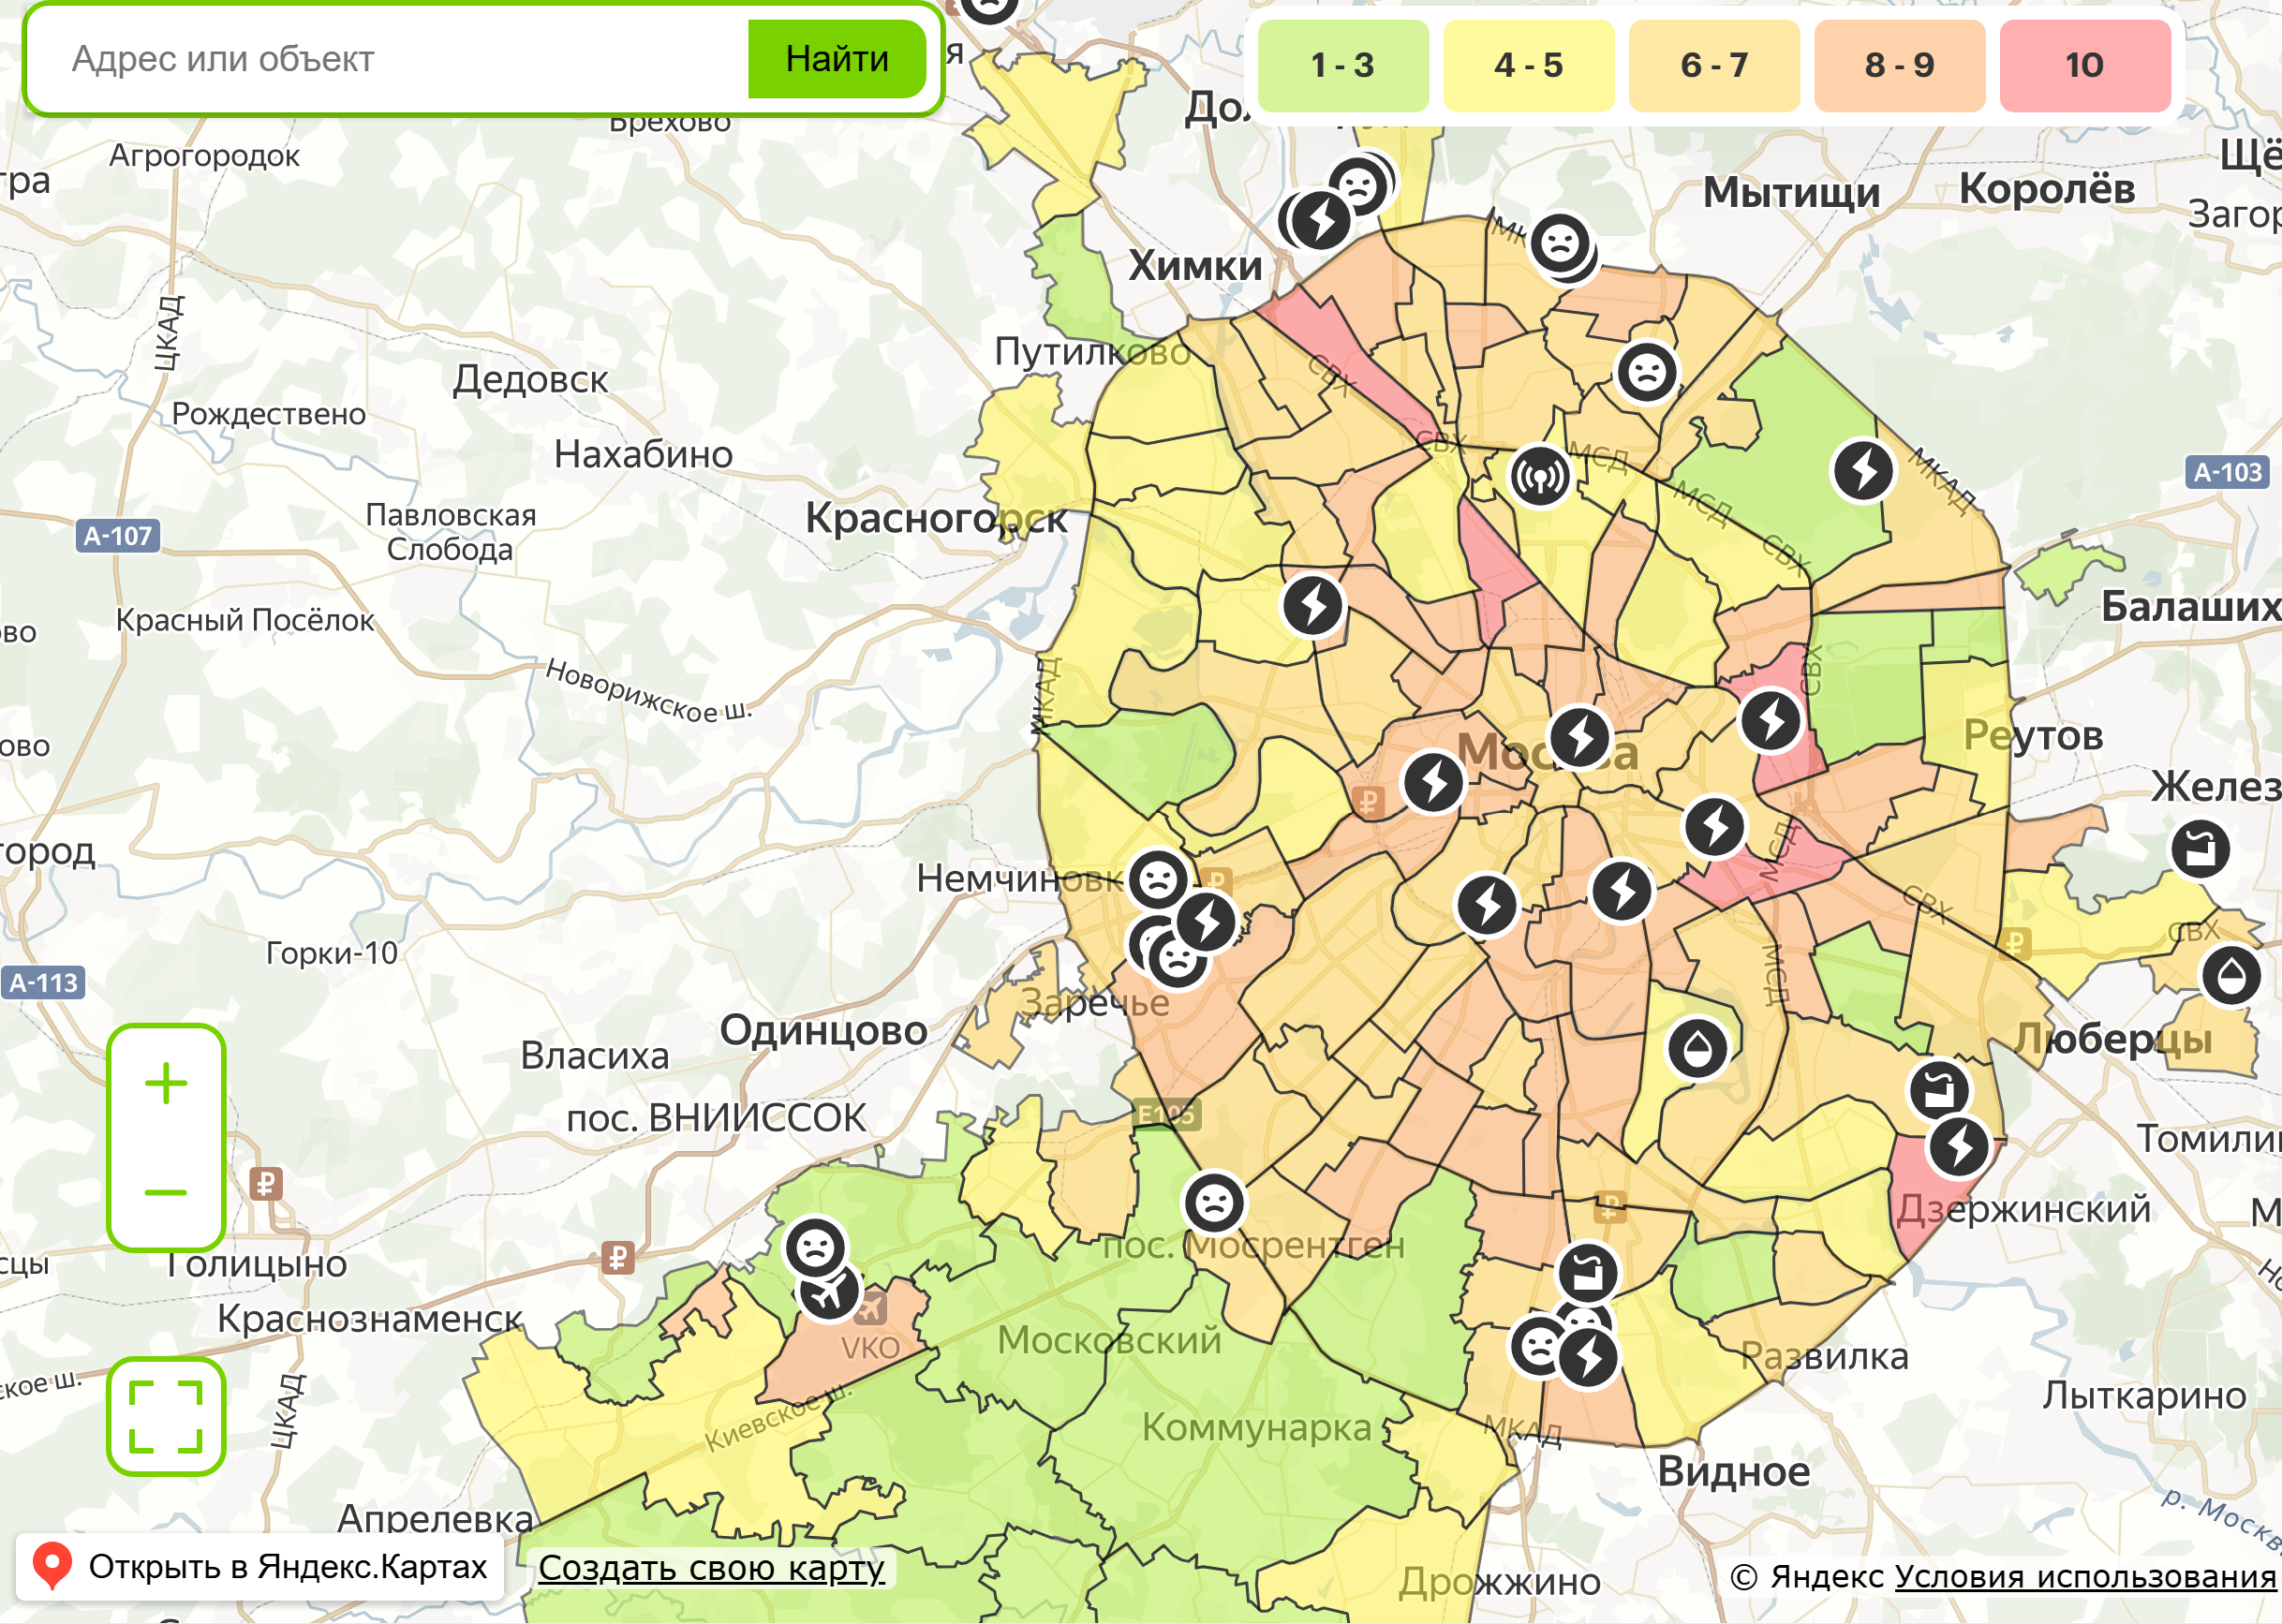
Task: Select the red 10 rating swatch
Action: click(x=2085, y=66)
